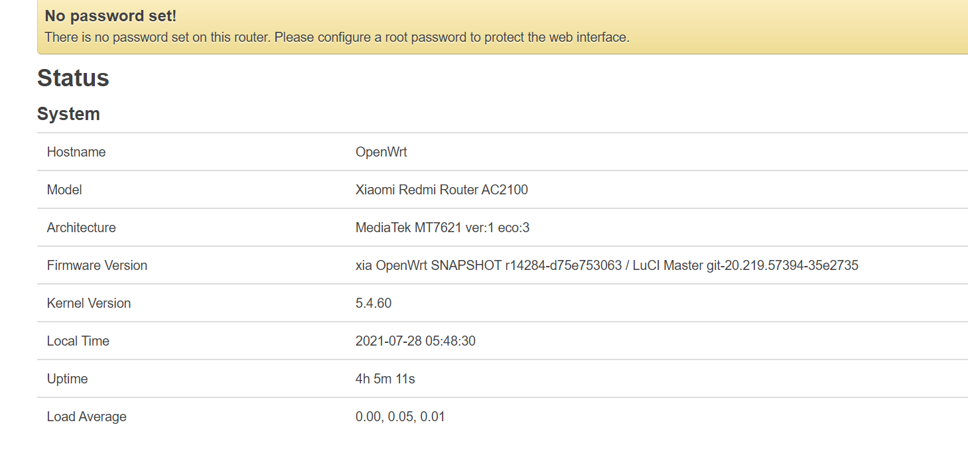Click the Architecture row label
The height and width of the screenshot is (461, 968).
click(81, 228)
